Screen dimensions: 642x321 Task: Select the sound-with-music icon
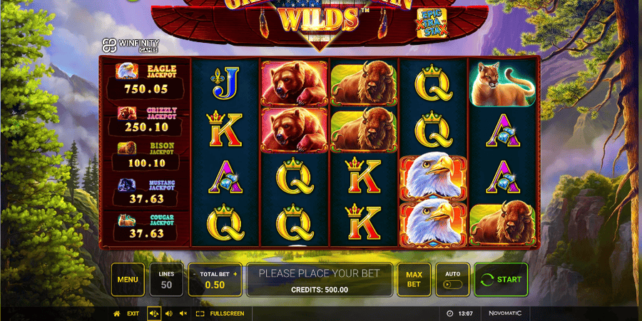154,314
